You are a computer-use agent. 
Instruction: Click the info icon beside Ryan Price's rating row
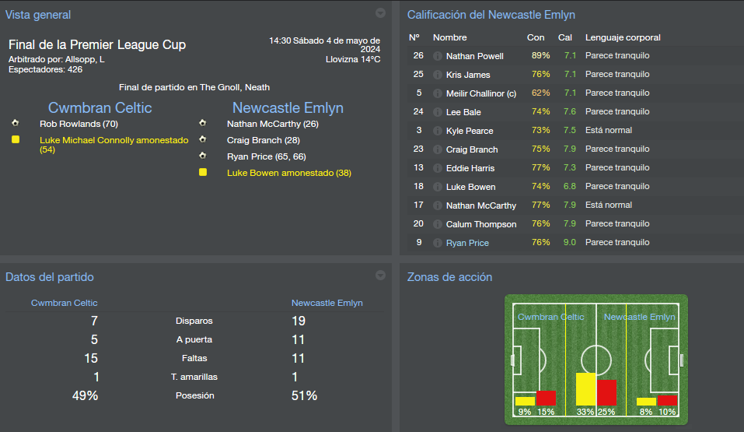(x=438, y=243)
